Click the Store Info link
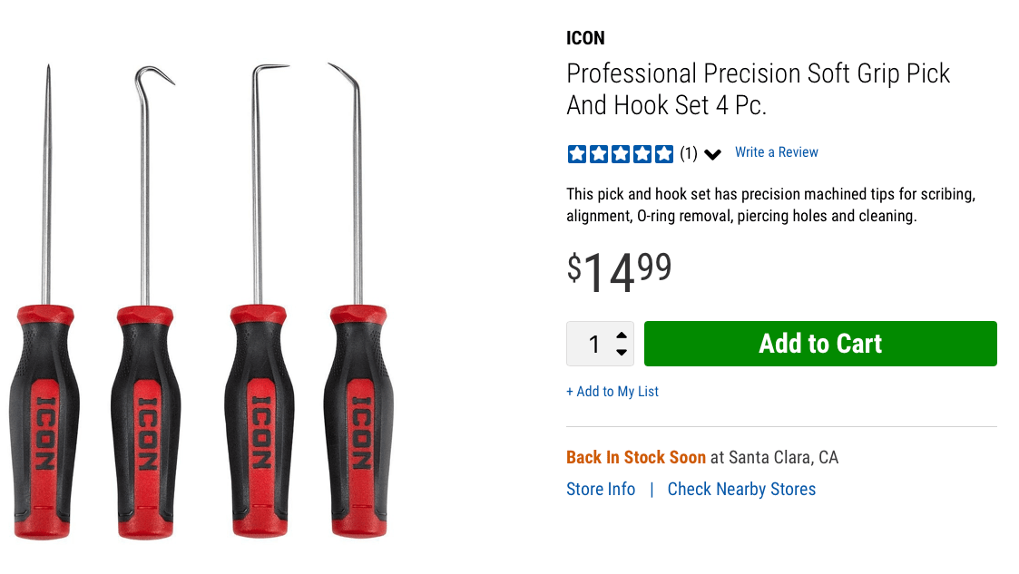The image size is (1019, 574). point(600,489)
